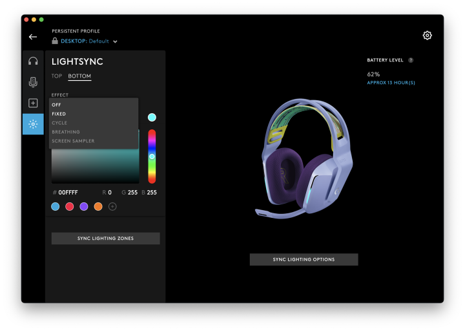Click the headset product image
Image resolution: width=465 pixels, height=331 pixels.
coord(304,159)
